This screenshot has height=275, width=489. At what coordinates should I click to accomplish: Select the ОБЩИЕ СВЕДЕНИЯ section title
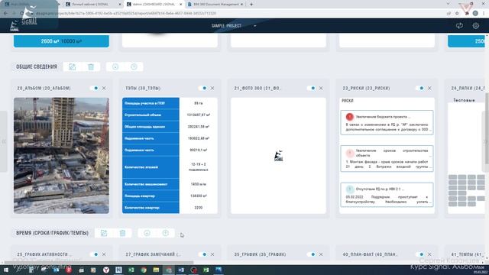37,66
